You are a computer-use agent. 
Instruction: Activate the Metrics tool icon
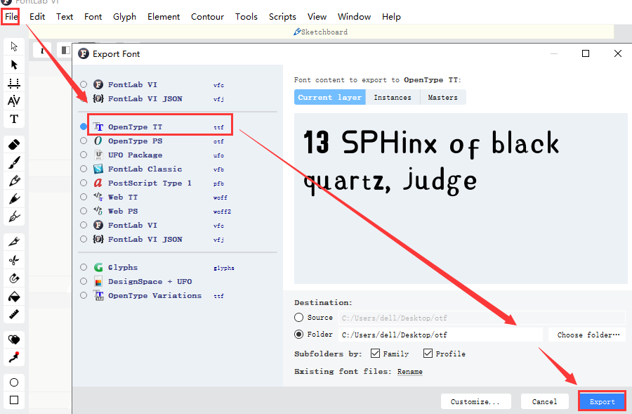[x=14, y=83]
